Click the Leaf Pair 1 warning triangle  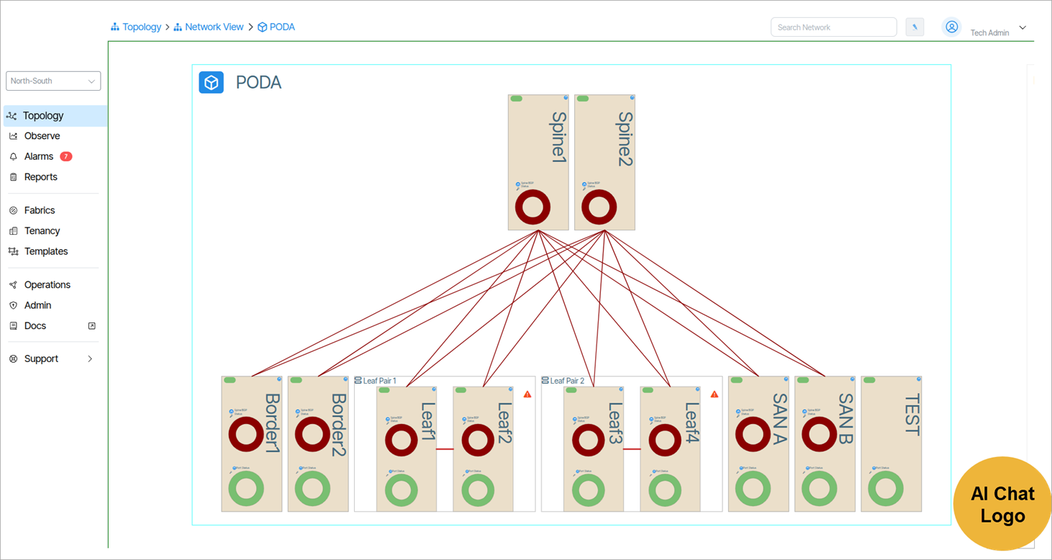[527, 394]
